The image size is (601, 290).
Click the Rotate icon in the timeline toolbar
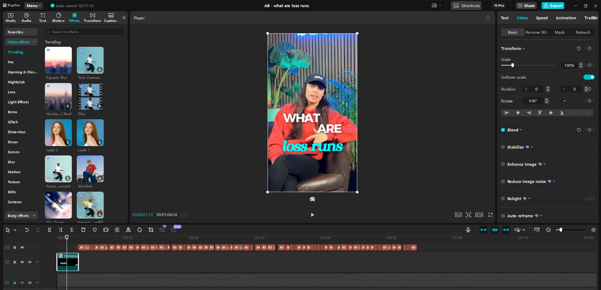(x=139, y=230)
